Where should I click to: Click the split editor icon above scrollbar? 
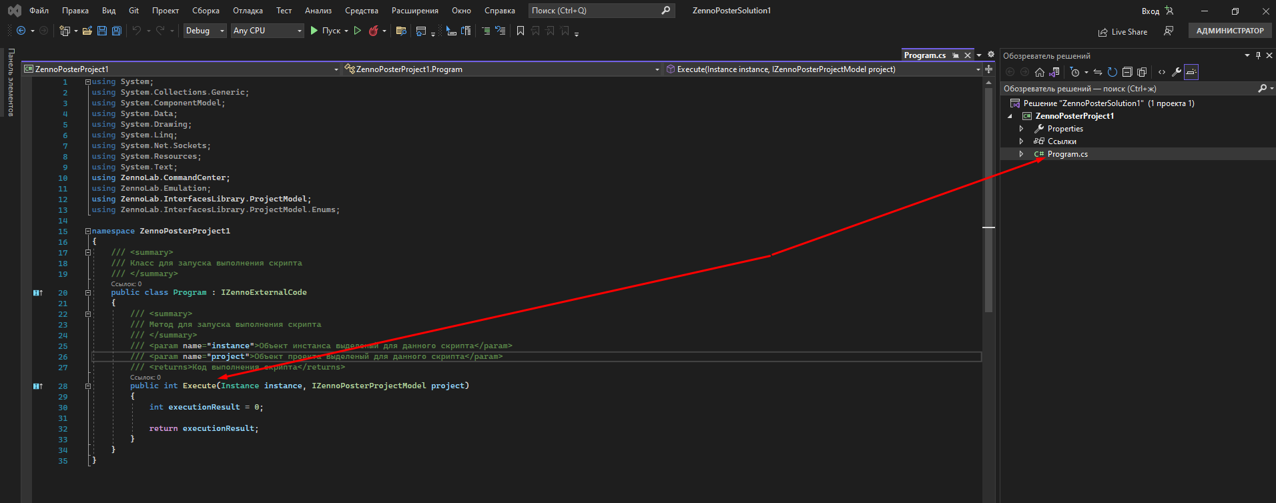click(989, 69)
